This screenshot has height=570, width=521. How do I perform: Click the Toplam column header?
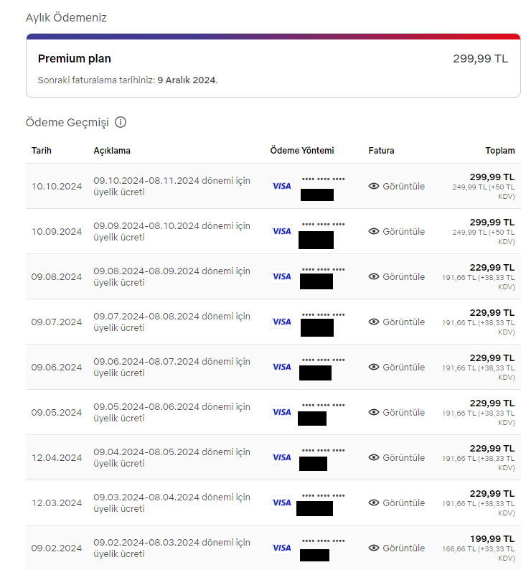pyautogui.click(x=499, y=151)
